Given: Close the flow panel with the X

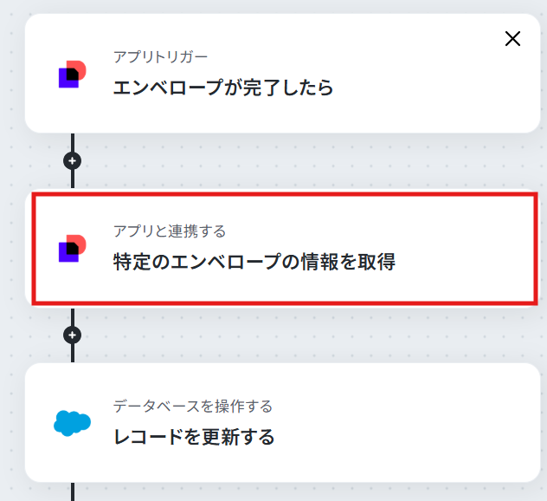Looking at the screenshot, I should click(512, 38).
